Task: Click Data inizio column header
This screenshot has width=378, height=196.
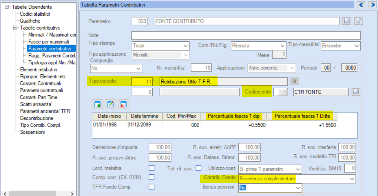Action: 109,116
